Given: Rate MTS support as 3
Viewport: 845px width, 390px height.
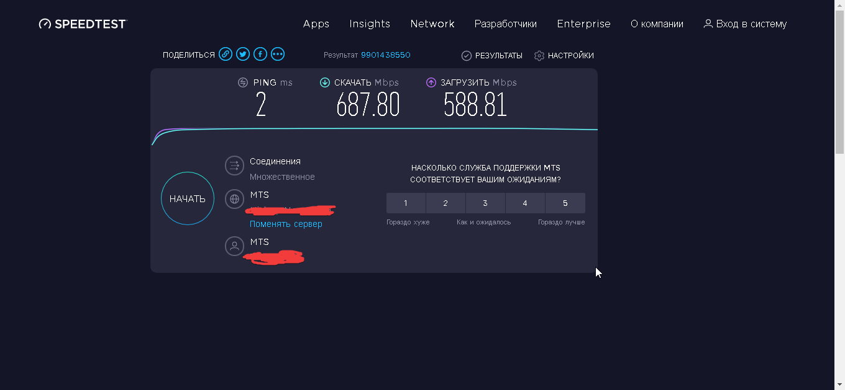Looking at the screenshot, I should [x=485, y=203].
